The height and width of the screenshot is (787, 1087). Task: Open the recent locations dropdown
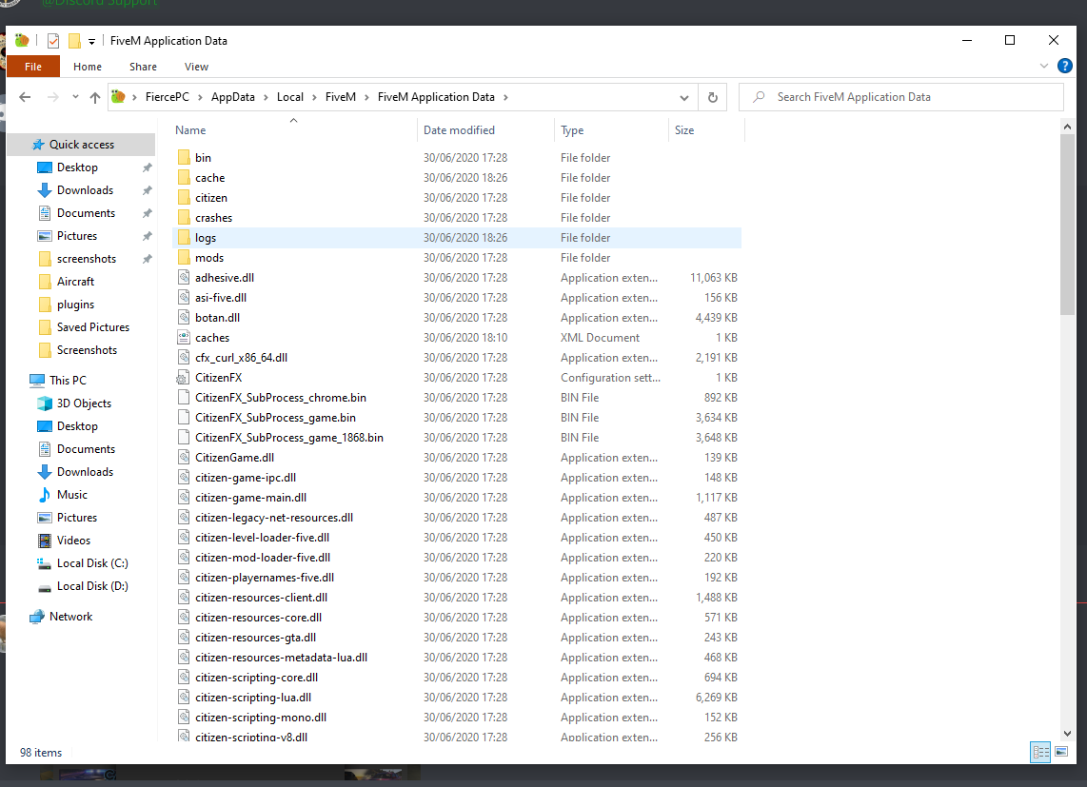point(75,97)
